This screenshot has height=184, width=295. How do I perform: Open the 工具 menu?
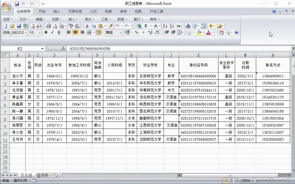(105, 19)
